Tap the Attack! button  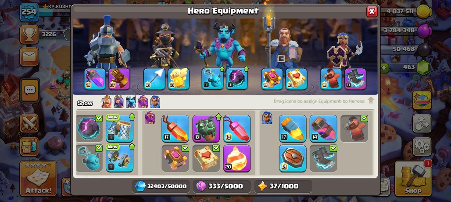pyautogui.click(x=38, y=178)
